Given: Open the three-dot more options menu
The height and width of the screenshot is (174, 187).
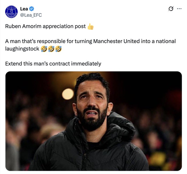Looking at the screenshot, I should pyautogui.click(x=179, y=9).
